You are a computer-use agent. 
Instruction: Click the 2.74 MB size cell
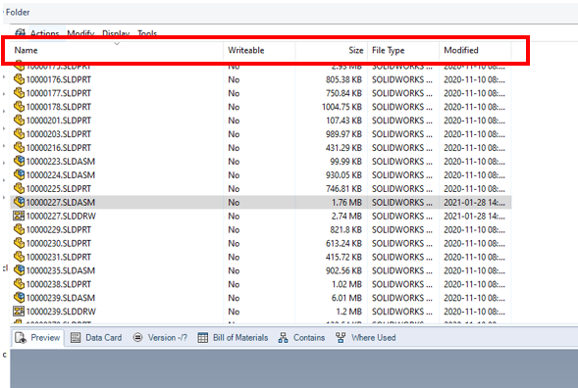pos(346,216)
